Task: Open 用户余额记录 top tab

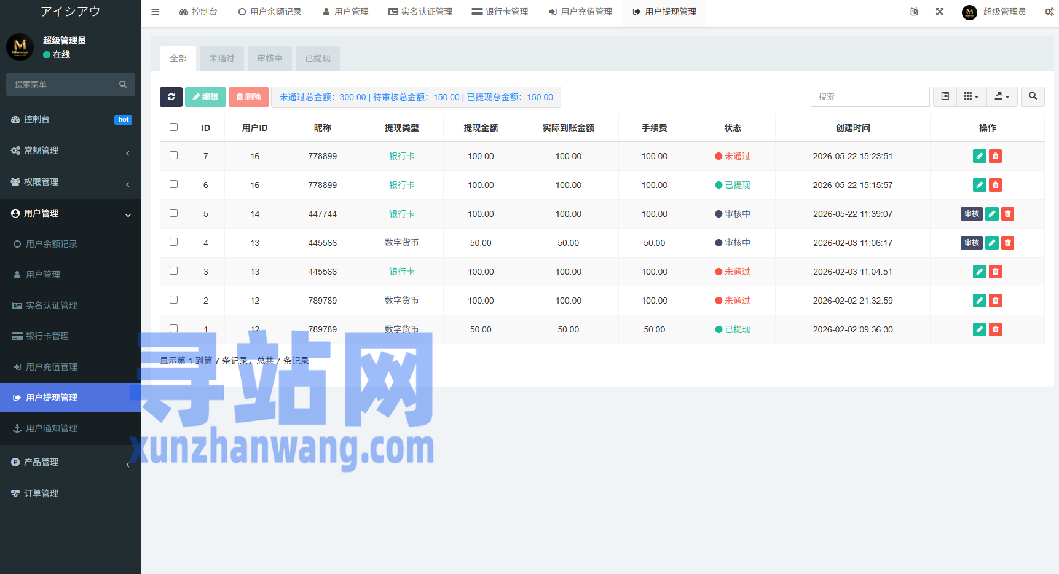Action: [x=270, y=12]
